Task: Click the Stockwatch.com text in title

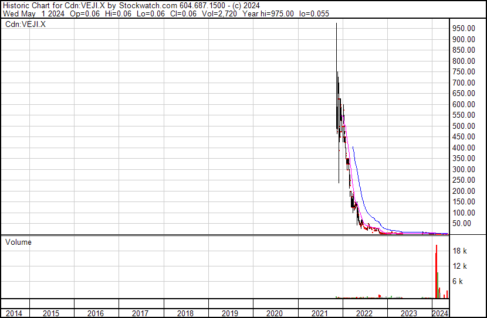Action: coord(148,6)
